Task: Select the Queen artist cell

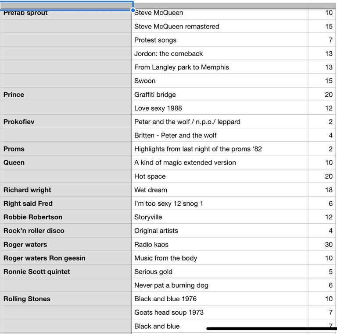Action: click(66, 162)
